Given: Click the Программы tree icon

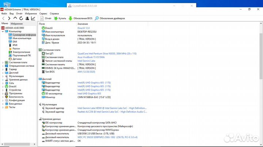Looking at the screenshot, I should point(7,94).
